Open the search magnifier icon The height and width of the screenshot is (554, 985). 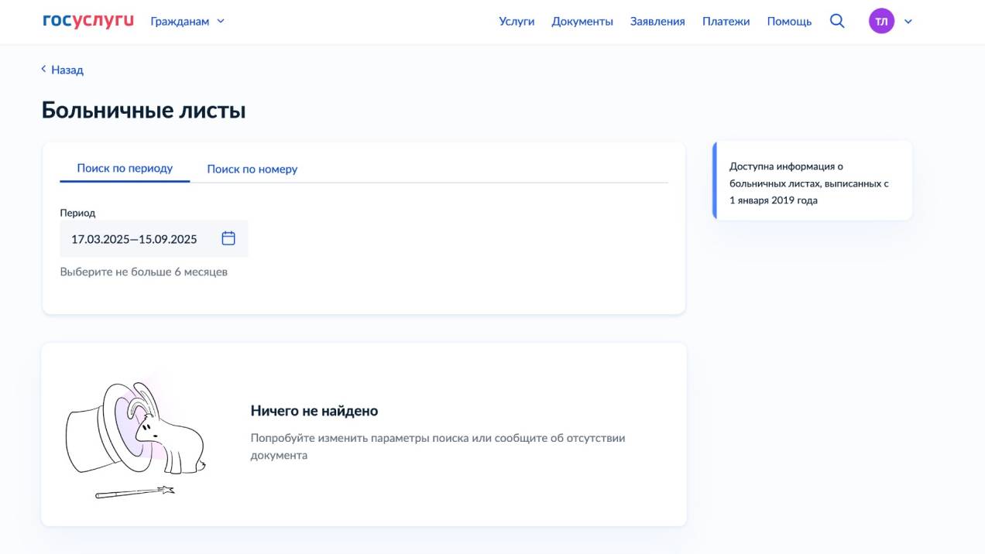coord(837,21)
